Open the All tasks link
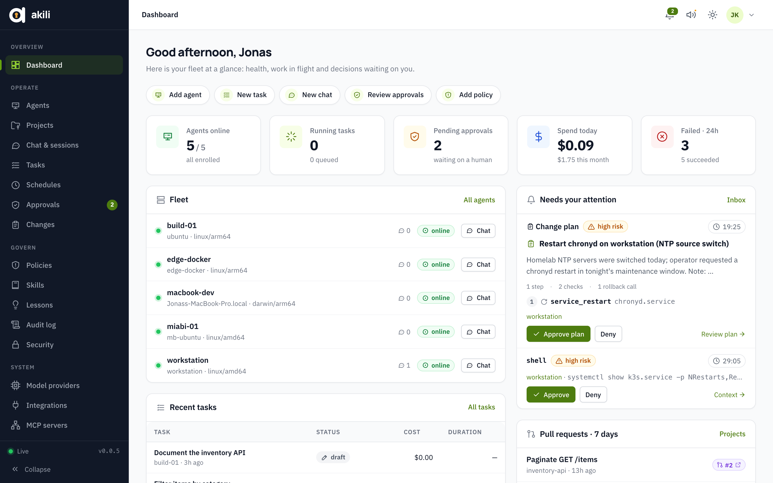Screen dimensions: 773x483 pos(481,407)
